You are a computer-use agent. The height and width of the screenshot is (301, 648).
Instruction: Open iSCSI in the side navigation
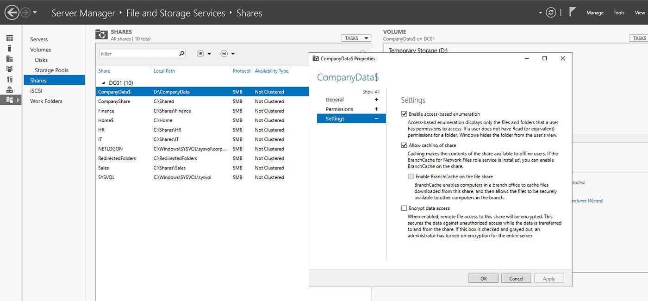click(36, 91)
